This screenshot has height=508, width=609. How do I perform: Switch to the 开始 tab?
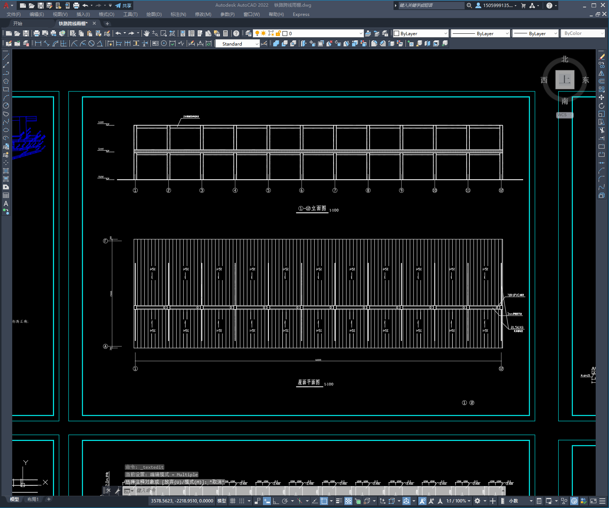[18, 23]
